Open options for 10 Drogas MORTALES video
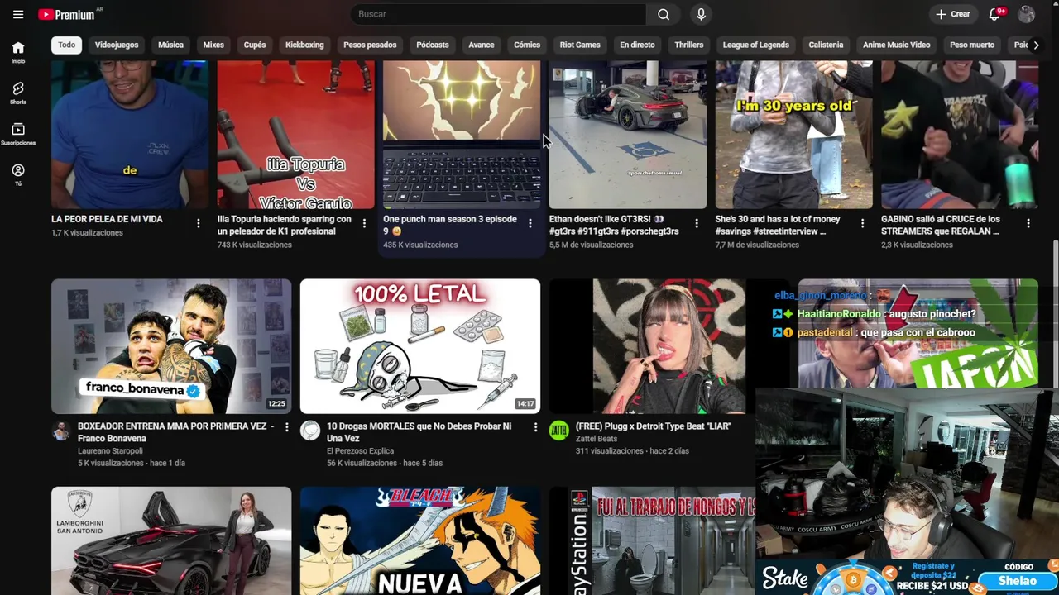The image size is (1059, 595). tap(535, 427)
